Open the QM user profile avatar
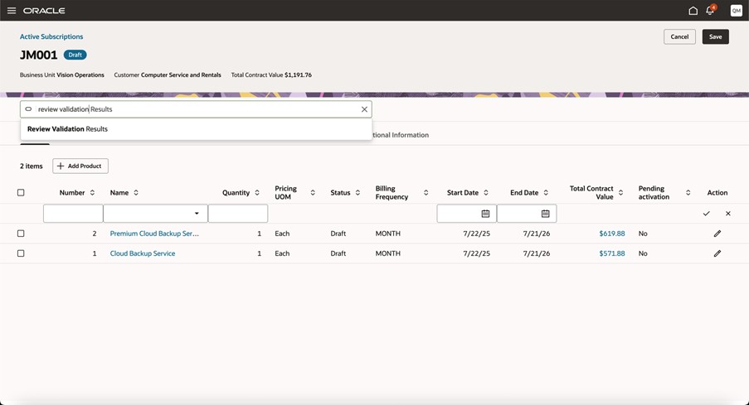This screenshot has height=405, width=749. coord(736,11)
